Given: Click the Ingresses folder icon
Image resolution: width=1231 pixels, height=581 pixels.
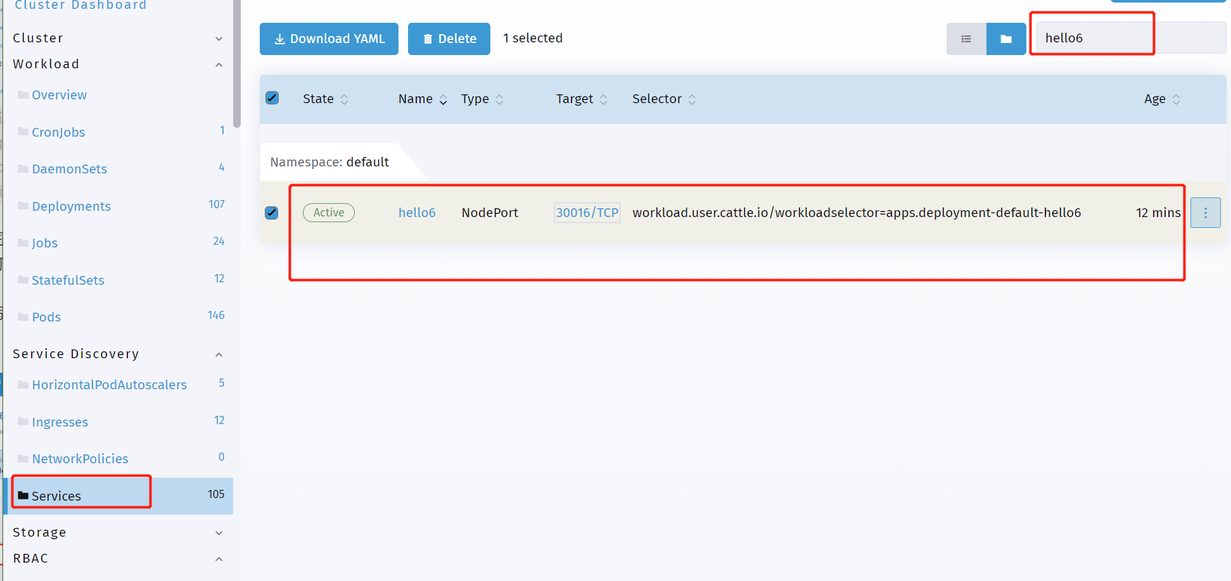Looking at the screenshot, I should [x=24, y=422].
